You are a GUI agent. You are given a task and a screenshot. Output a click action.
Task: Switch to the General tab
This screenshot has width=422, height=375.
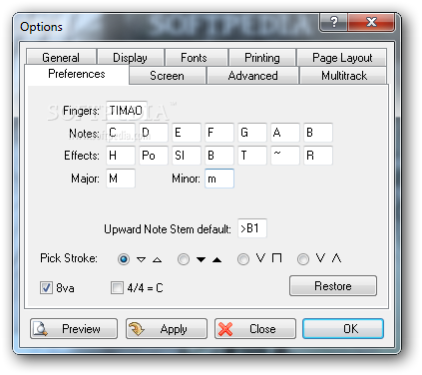(61, 57)
